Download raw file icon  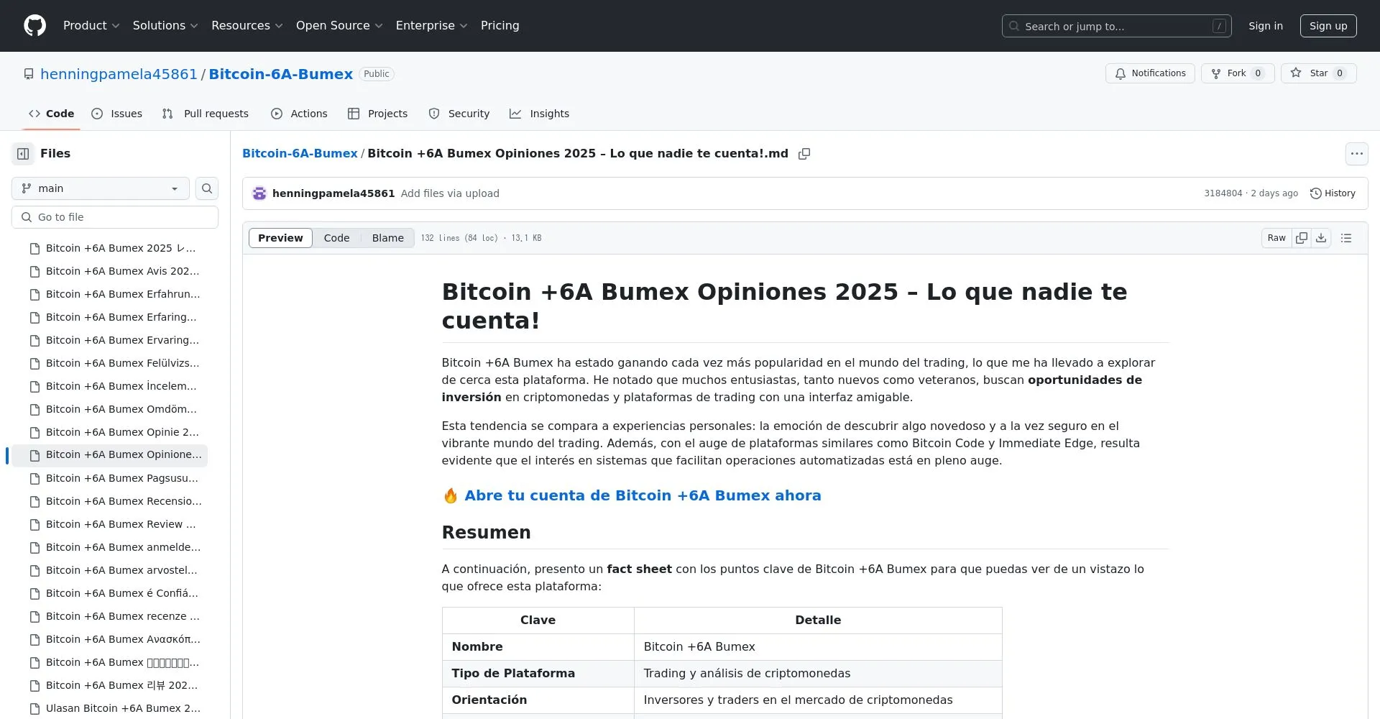point(1321,238)
